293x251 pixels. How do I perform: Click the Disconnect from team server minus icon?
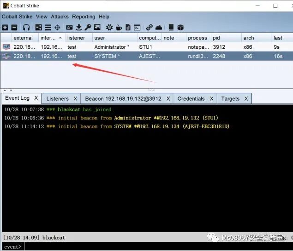coord(14,28)
